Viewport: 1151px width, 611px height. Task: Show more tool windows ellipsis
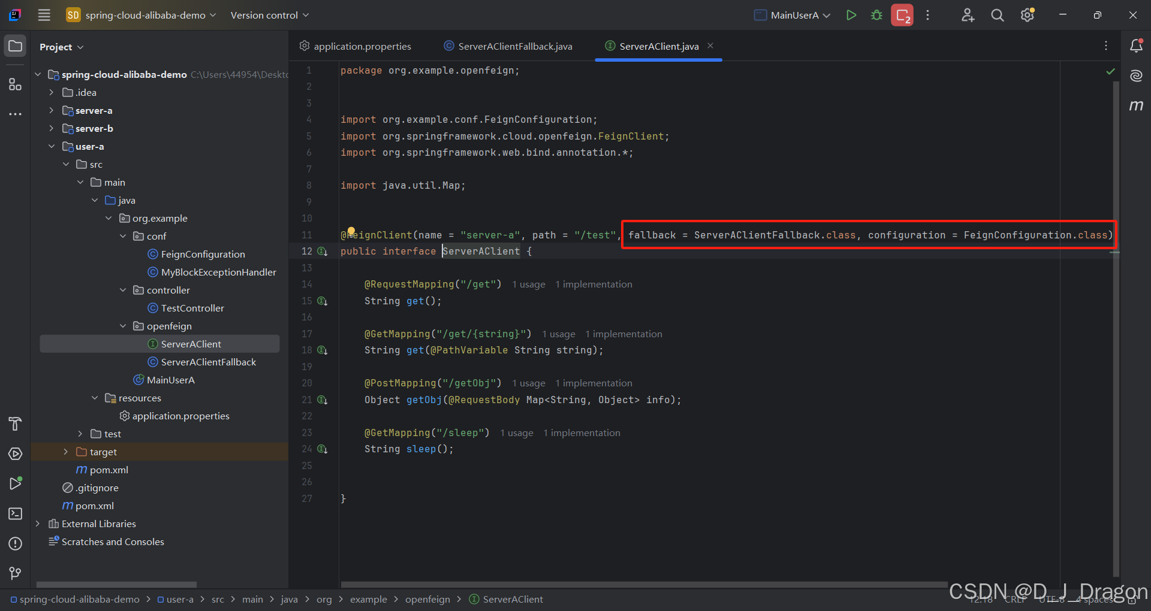pos(15,114)
